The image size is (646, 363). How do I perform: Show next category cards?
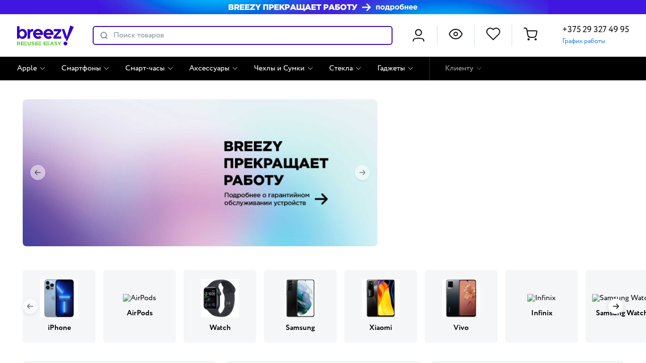tap(616, 306)
